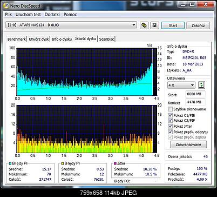The image size is (217, 197).
Task: Select the Jakość dysku tab
Action: coord(85,38)
